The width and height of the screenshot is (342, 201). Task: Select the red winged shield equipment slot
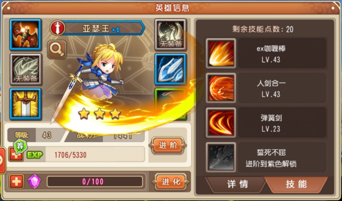coord(26,35)
